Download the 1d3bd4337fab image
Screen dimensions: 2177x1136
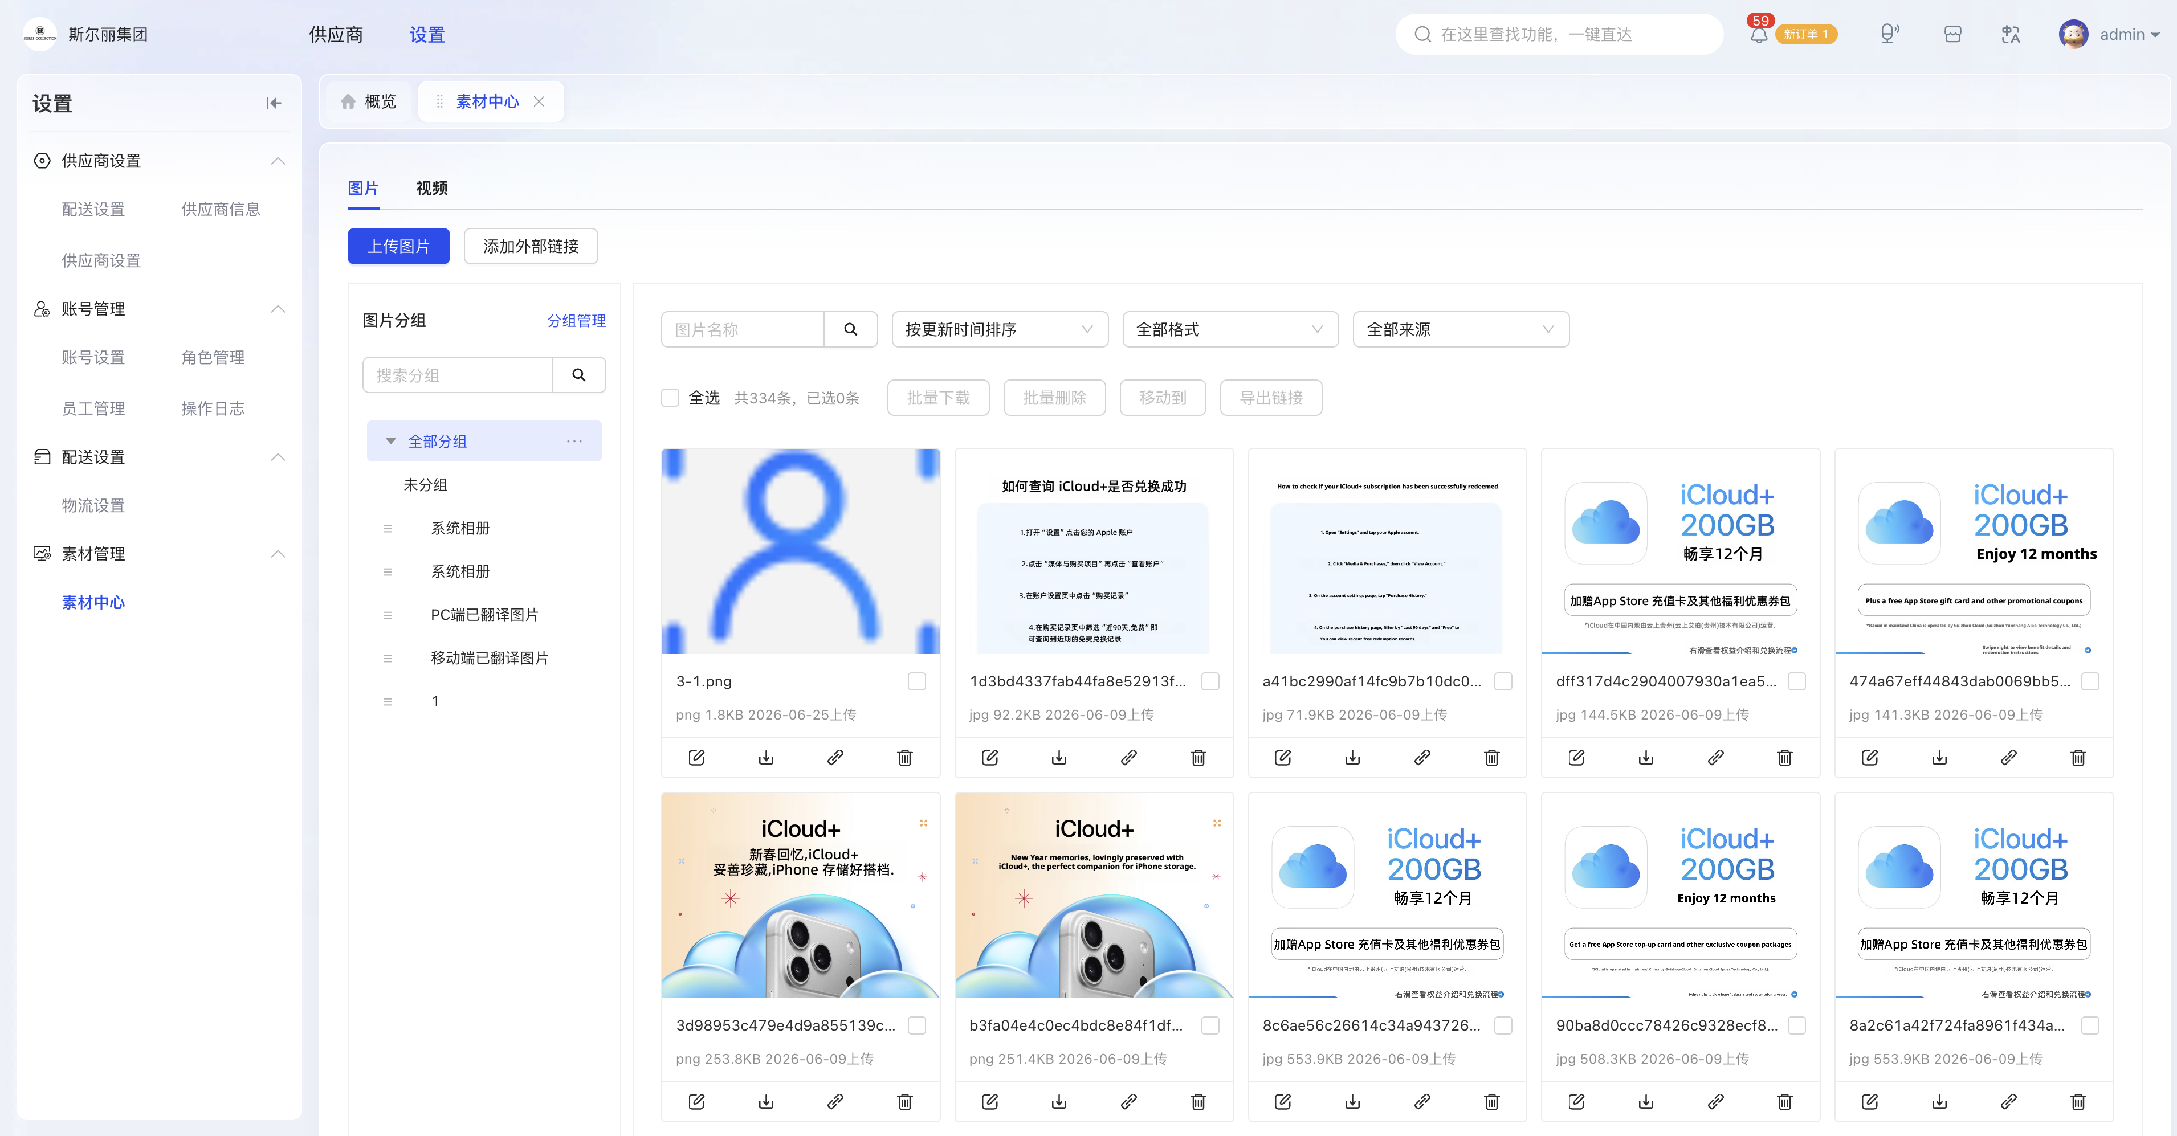pos(1059,758)
